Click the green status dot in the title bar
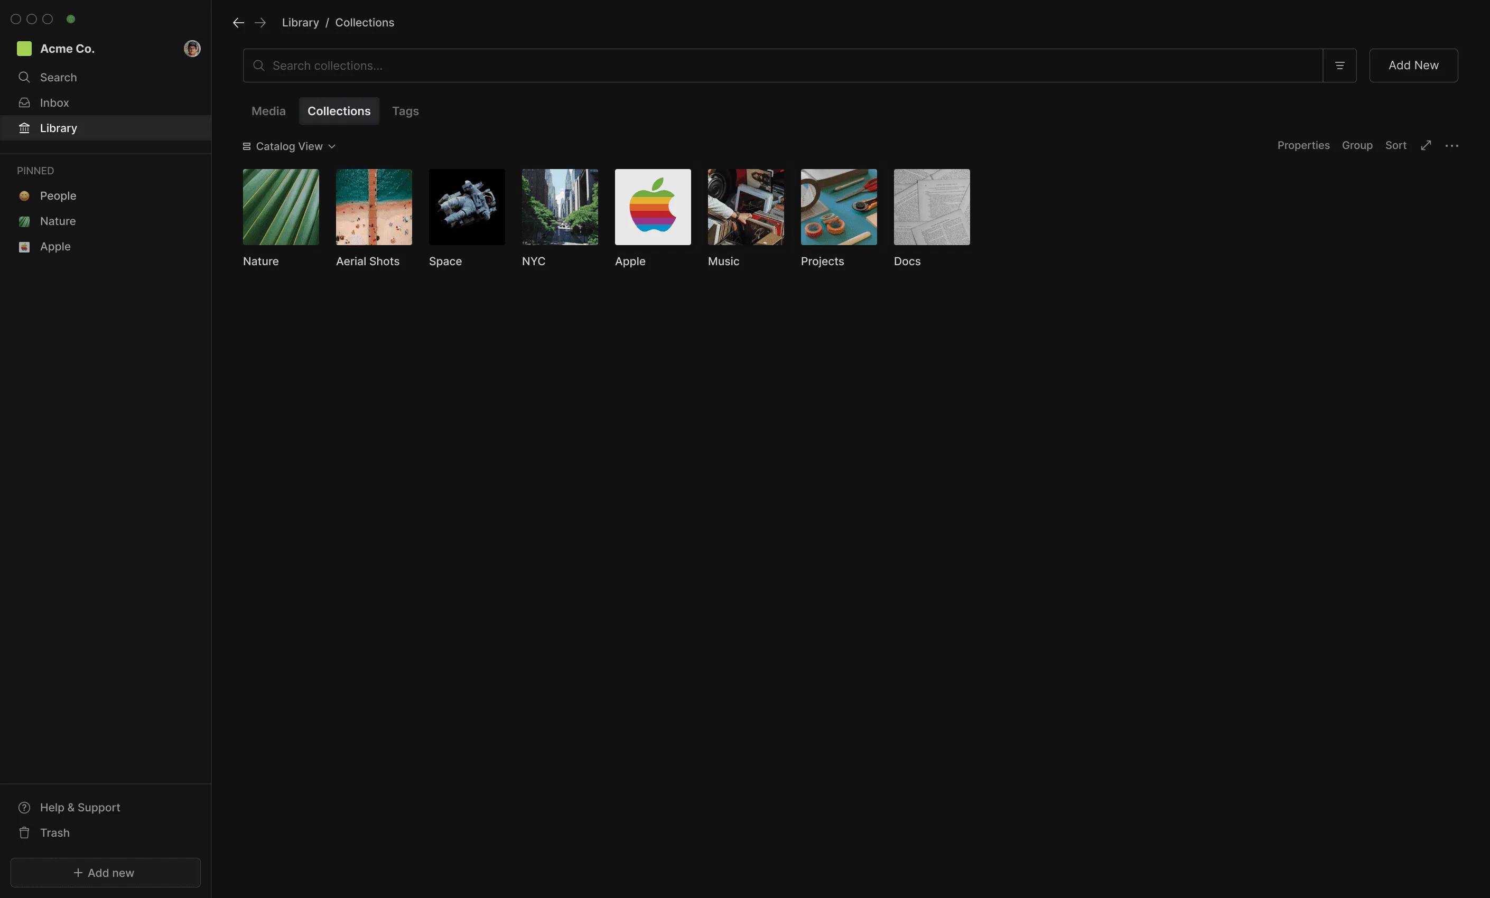The height and width of the screenshot is (898, 1490). coord(71,18)
